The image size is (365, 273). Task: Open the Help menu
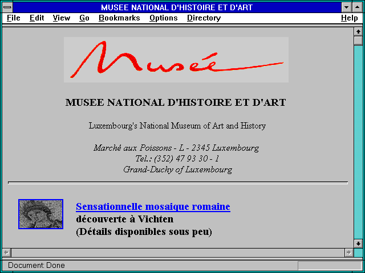pyautogui.click(x=350, y=18)
